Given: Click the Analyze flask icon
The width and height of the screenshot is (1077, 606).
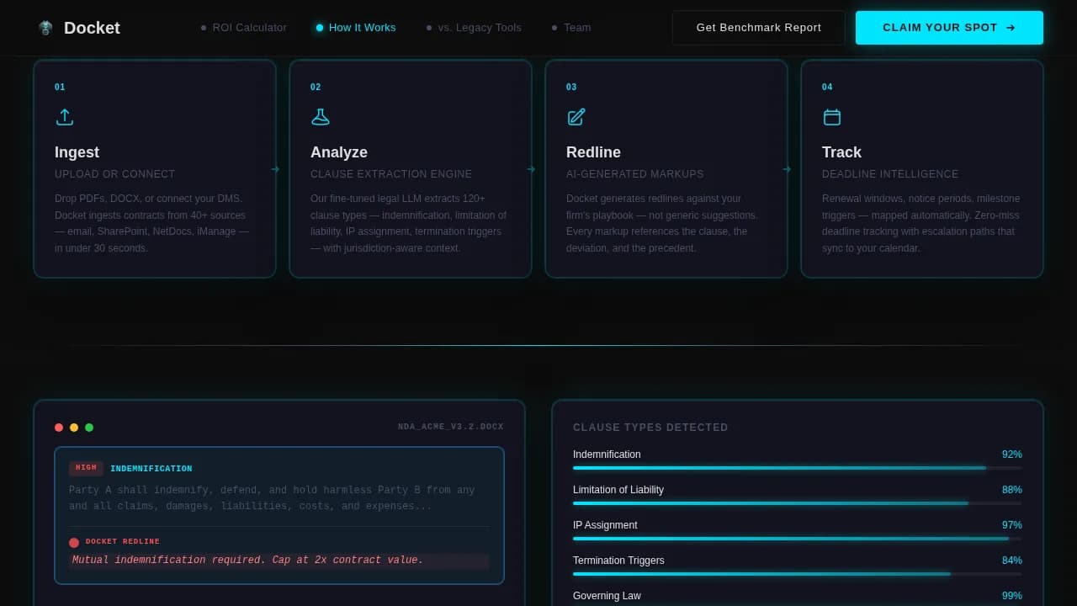Looking at the screenshot, I should click(321, 117).
